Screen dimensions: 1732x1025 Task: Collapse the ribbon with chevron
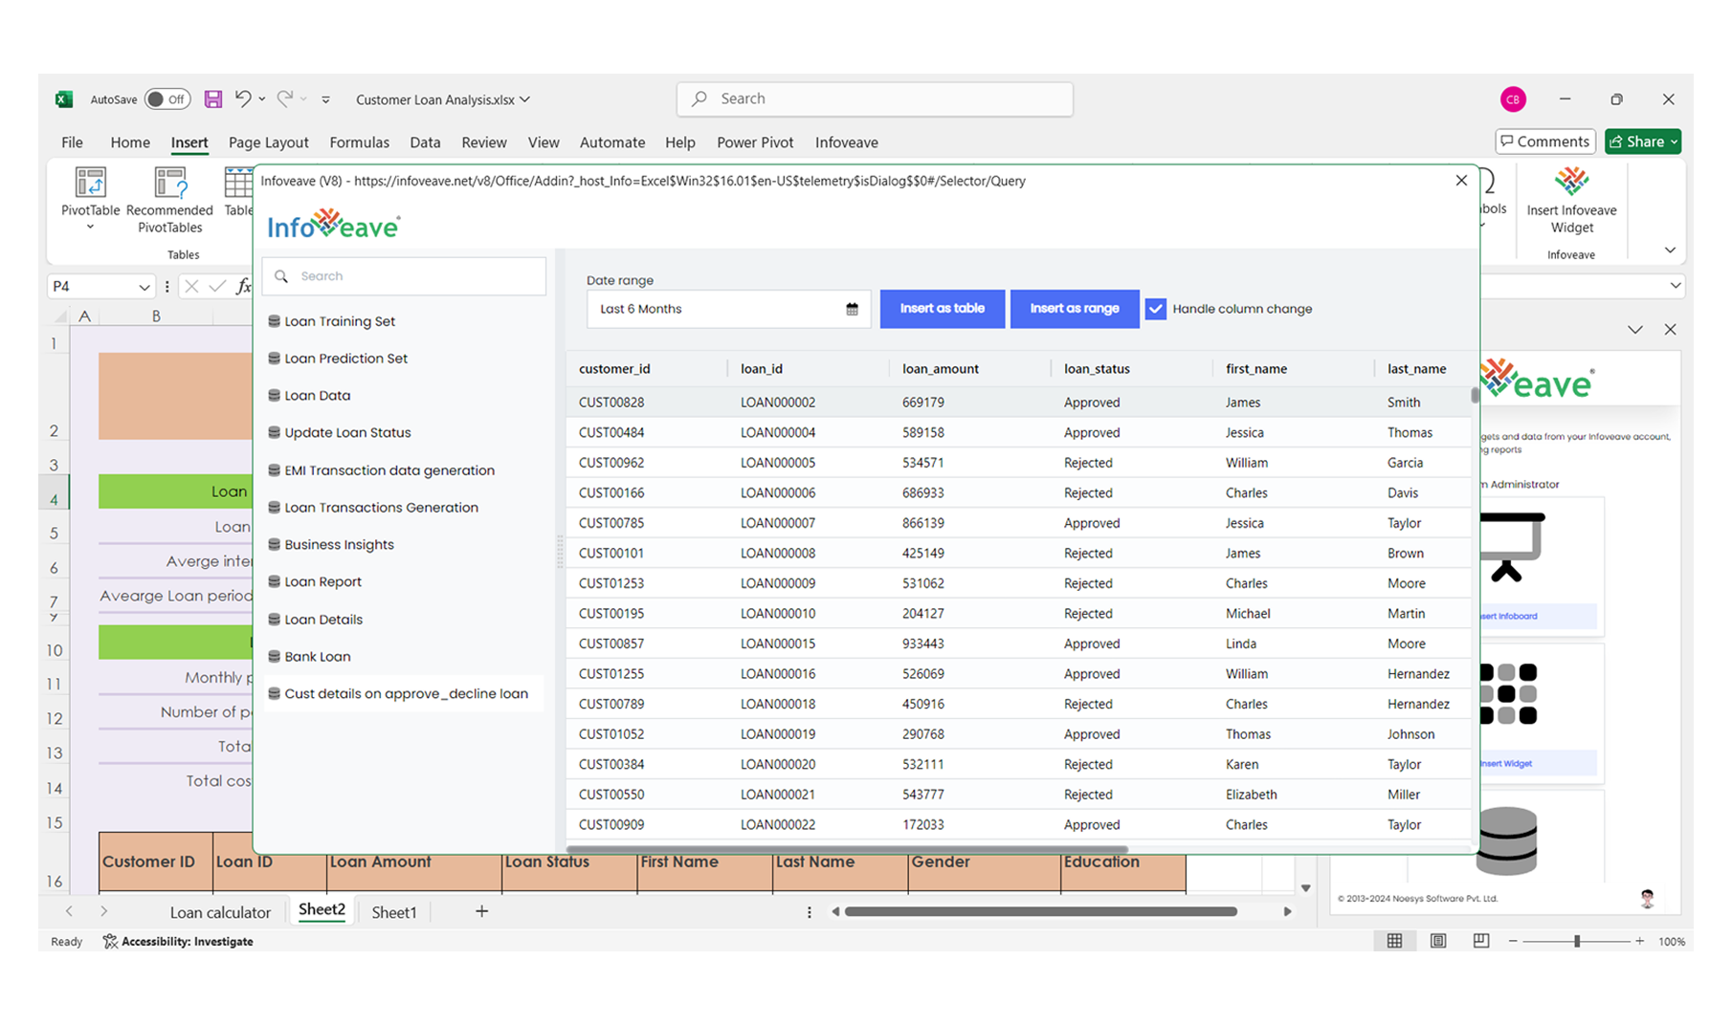pyautogui.click(x=1670, y=251)
